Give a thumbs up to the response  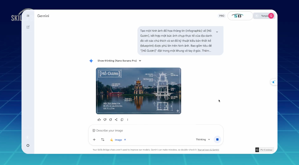[99, 119]
